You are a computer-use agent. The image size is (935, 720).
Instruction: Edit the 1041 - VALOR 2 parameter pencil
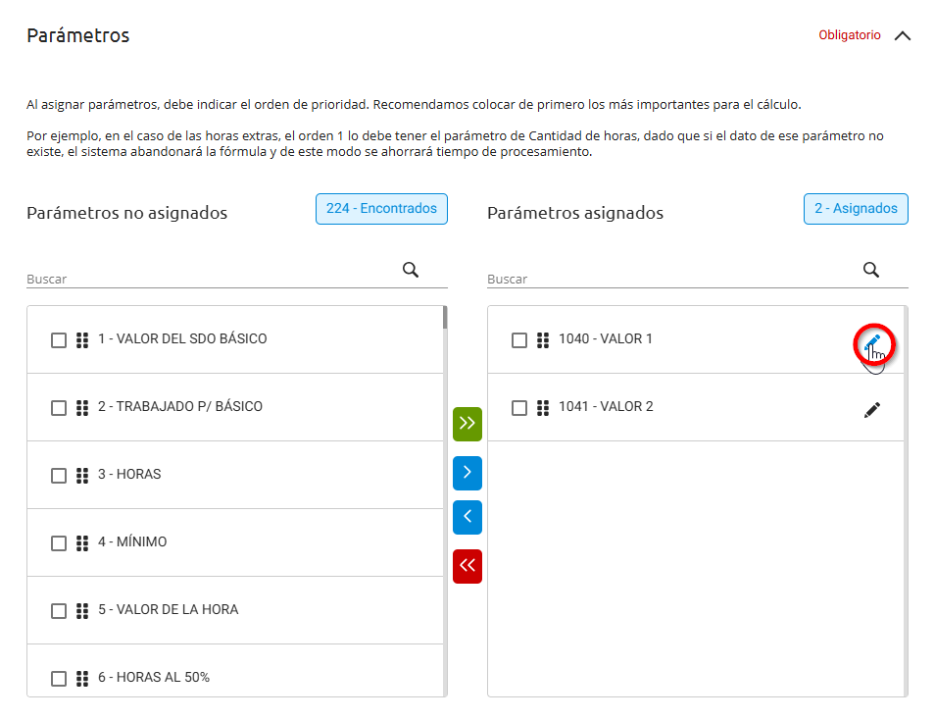872,410
